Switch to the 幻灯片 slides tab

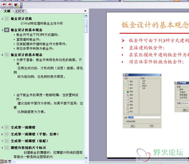point(20,11)
